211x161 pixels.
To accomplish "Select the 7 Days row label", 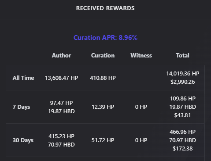I will click(21, 107).
